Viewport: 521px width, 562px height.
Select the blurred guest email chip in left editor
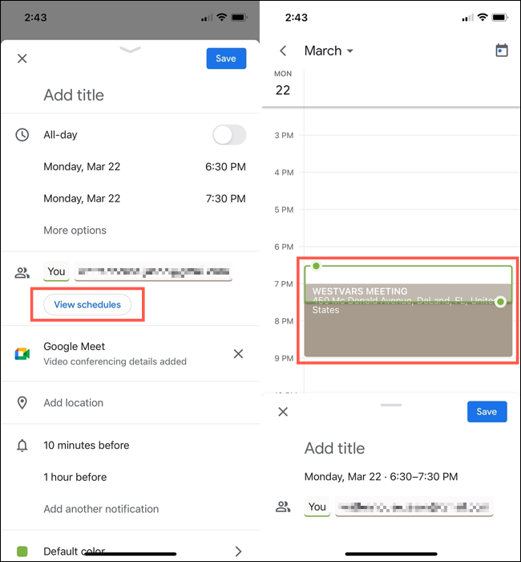tap(153, 271)
